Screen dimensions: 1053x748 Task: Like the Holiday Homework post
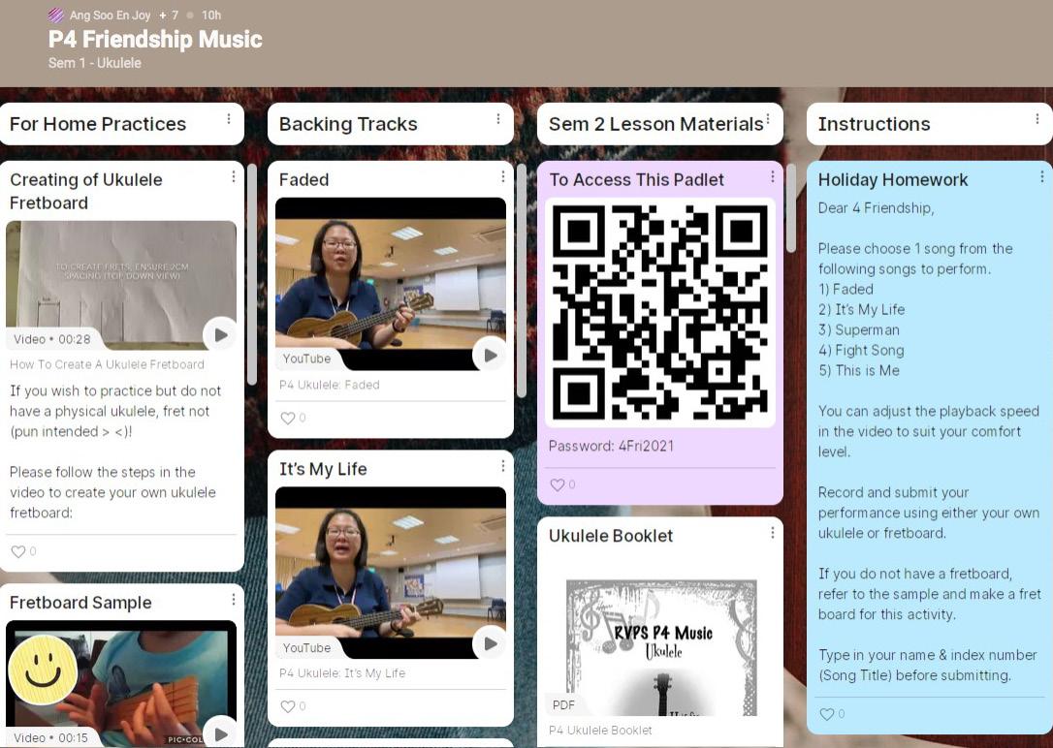click(827, 714)
